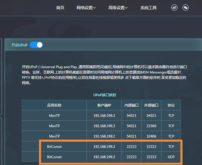Image resolution: width=202 pixels, height=165 pixels.
Task: Click the TCP cell in the BitComet row
Action: (171, 147)
